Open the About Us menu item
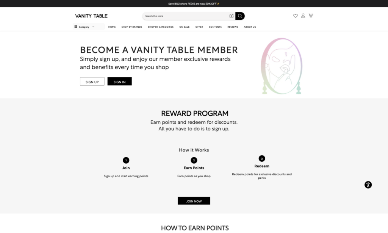Screen dimensions: 388x233 250,27
